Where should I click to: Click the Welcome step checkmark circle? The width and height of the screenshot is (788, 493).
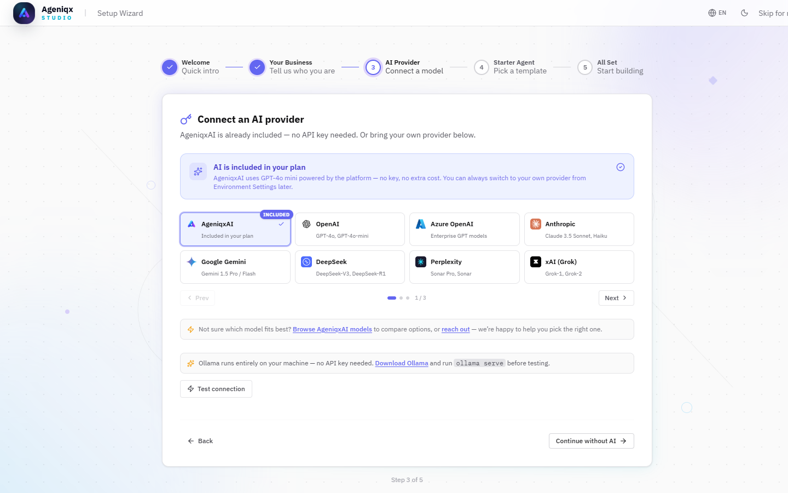click(x=170, y=67)
